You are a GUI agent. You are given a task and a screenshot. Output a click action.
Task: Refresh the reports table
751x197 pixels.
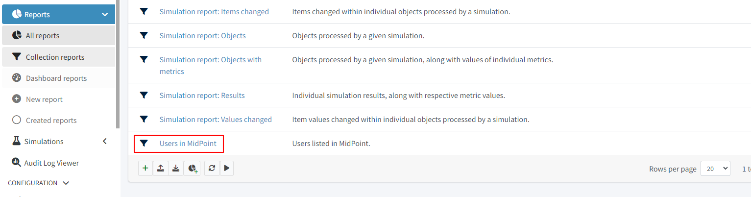pos(212,168)
